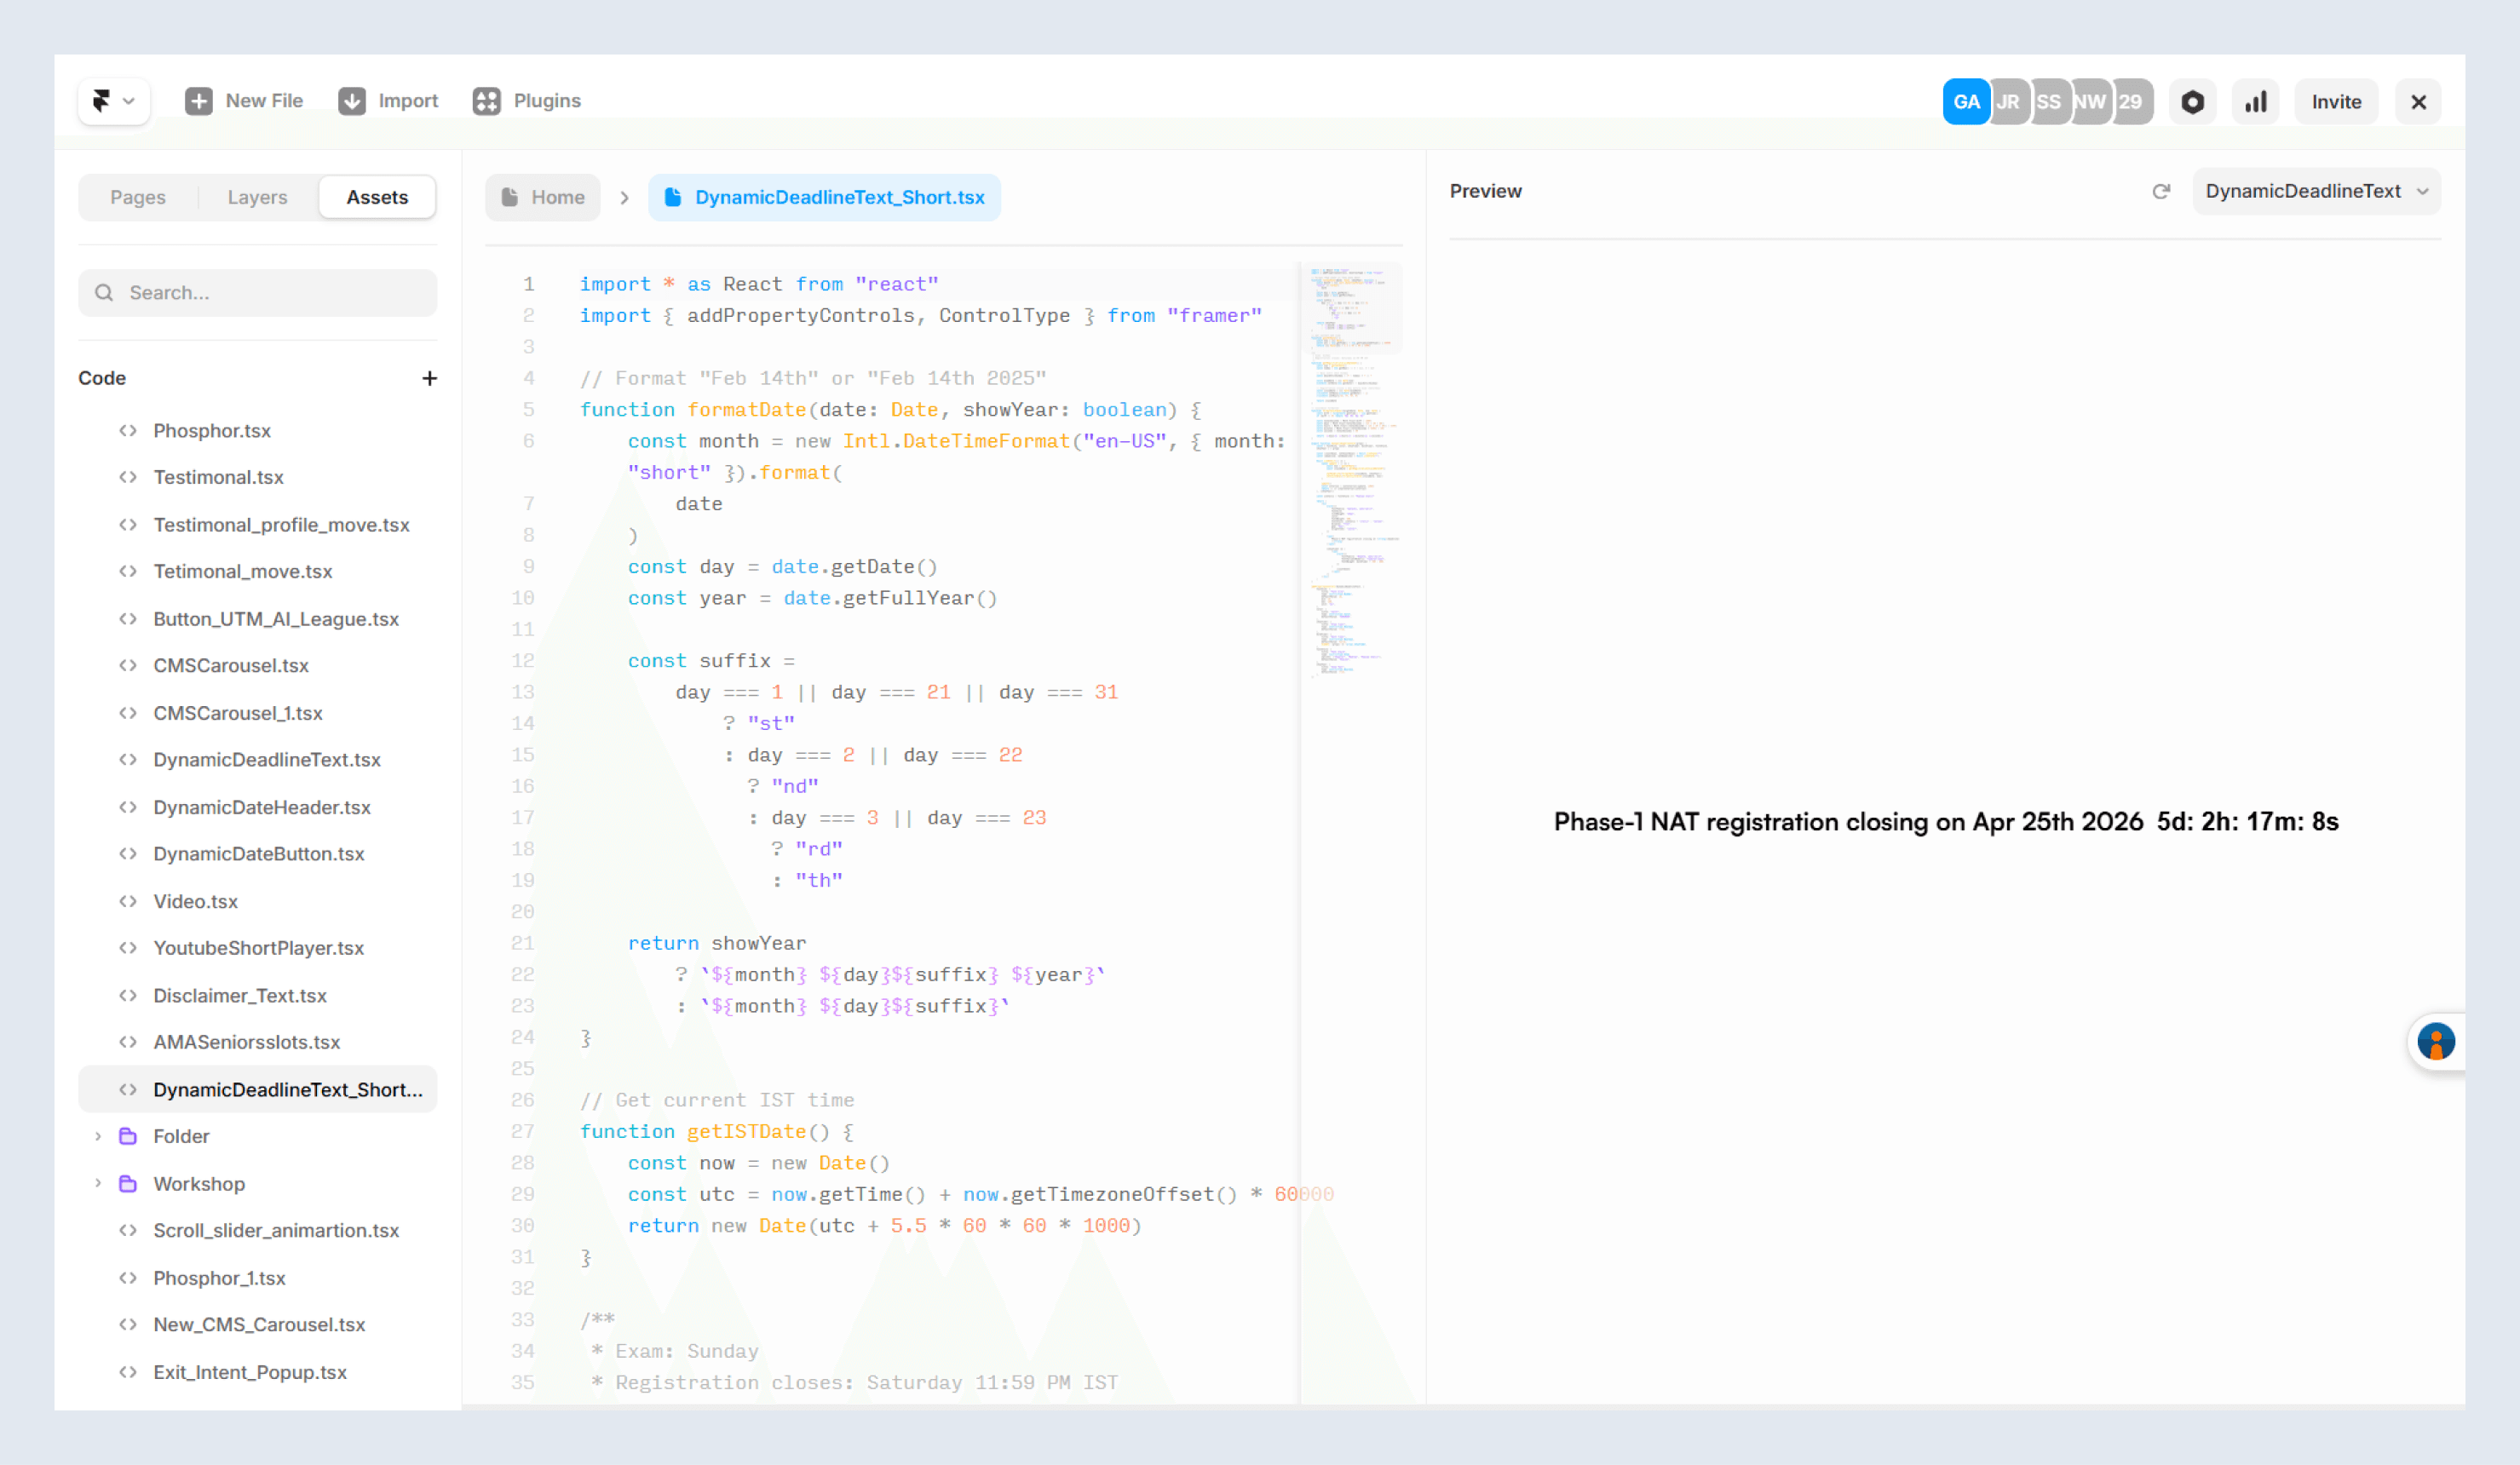Expand the Workshop folder
This screenshot has height=1465, width=2520.
(98, 1183)
